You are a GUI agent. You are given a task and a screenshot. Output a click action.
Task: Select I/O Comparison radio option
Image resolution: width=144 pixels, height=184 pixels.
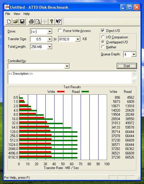coord(103,37)
